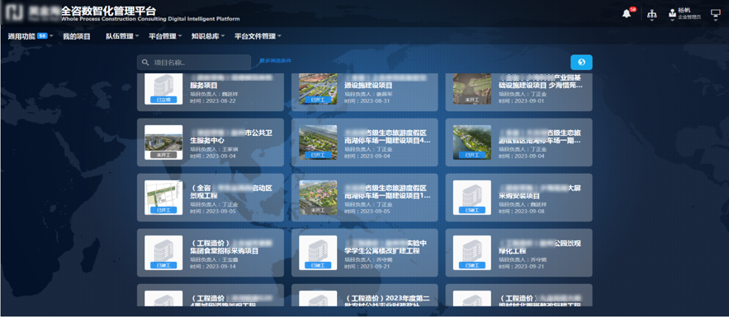Click date 时间：2023-09-01
729x317 pixels.
tap(522, 100)
